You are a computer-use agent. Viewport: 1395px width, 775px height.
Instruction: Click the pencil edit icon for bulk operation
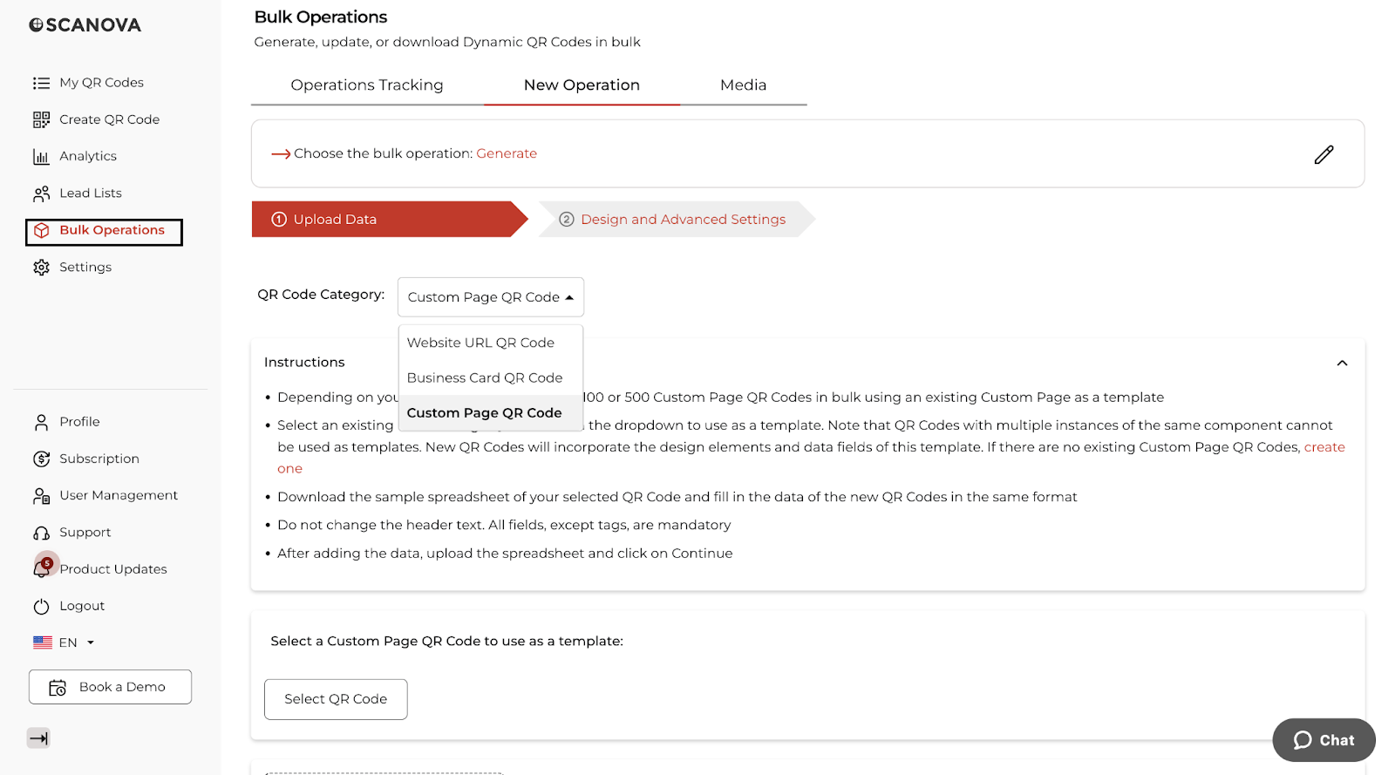point(1324,154)
